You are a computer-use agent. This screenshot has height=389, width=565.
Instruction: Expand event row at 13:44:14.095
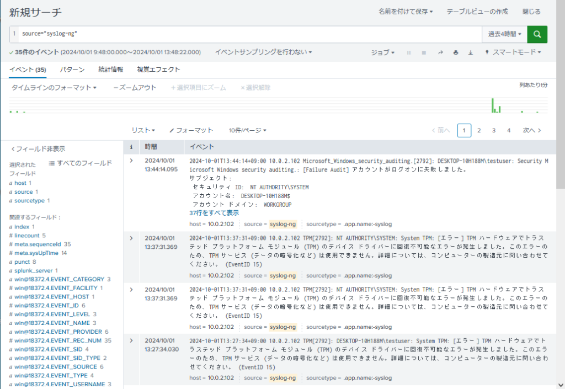click(x=131, y=161)
